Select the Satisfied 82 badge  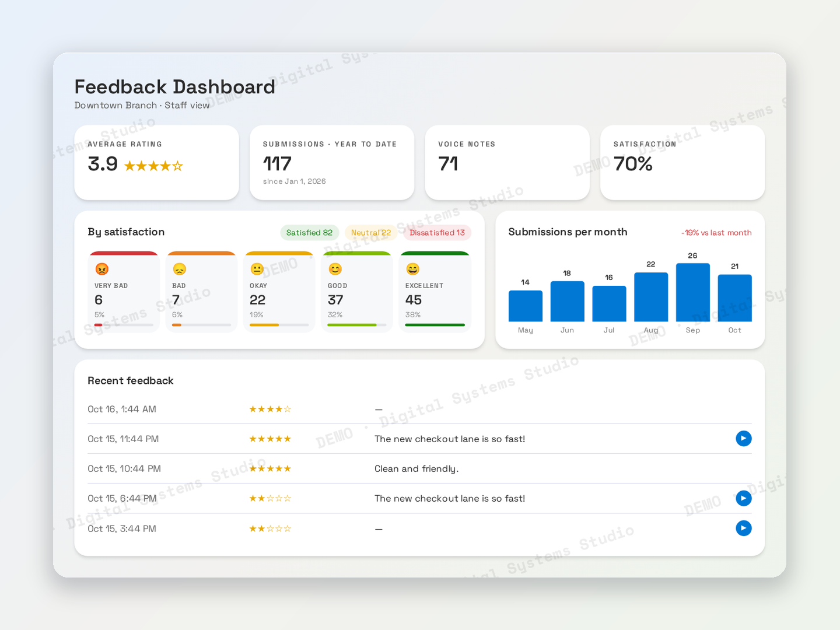310,233
